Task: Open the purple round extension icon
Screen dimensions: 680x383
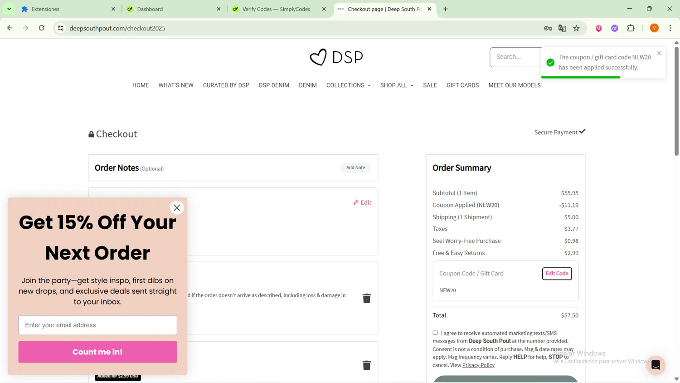Action: coord(615,28)
